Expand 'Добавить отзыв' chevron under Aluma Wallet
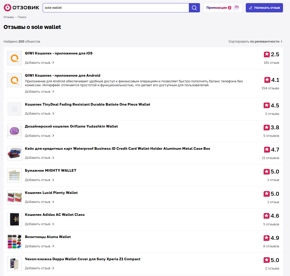290x276 pixels. click(x=53, y=246)
